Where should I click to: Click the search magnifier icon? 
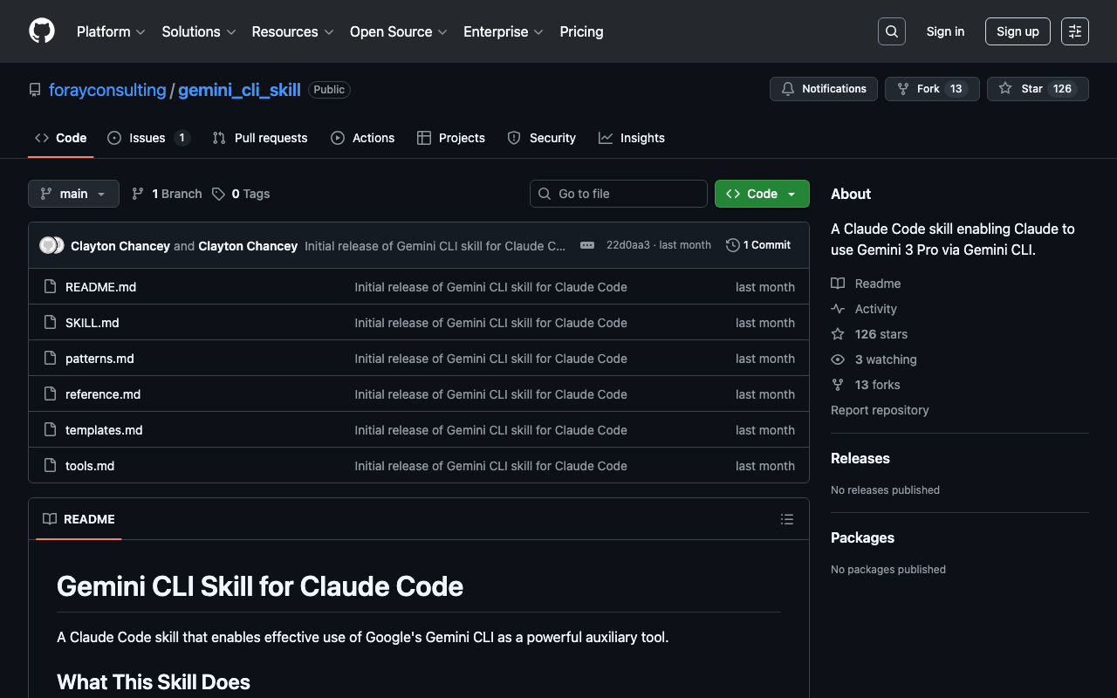pyautogui.click(x=891, y=31)
